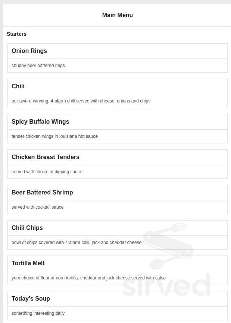Select the Tortilla Melt title
231x323 pixels.
(x=28, y=263)
